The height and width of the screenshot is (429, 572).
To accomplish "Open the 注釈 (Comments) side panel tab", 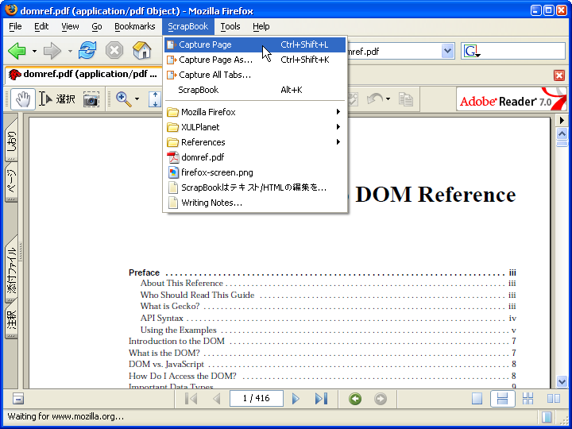I will pyautogui.click(x=11, y=318).
